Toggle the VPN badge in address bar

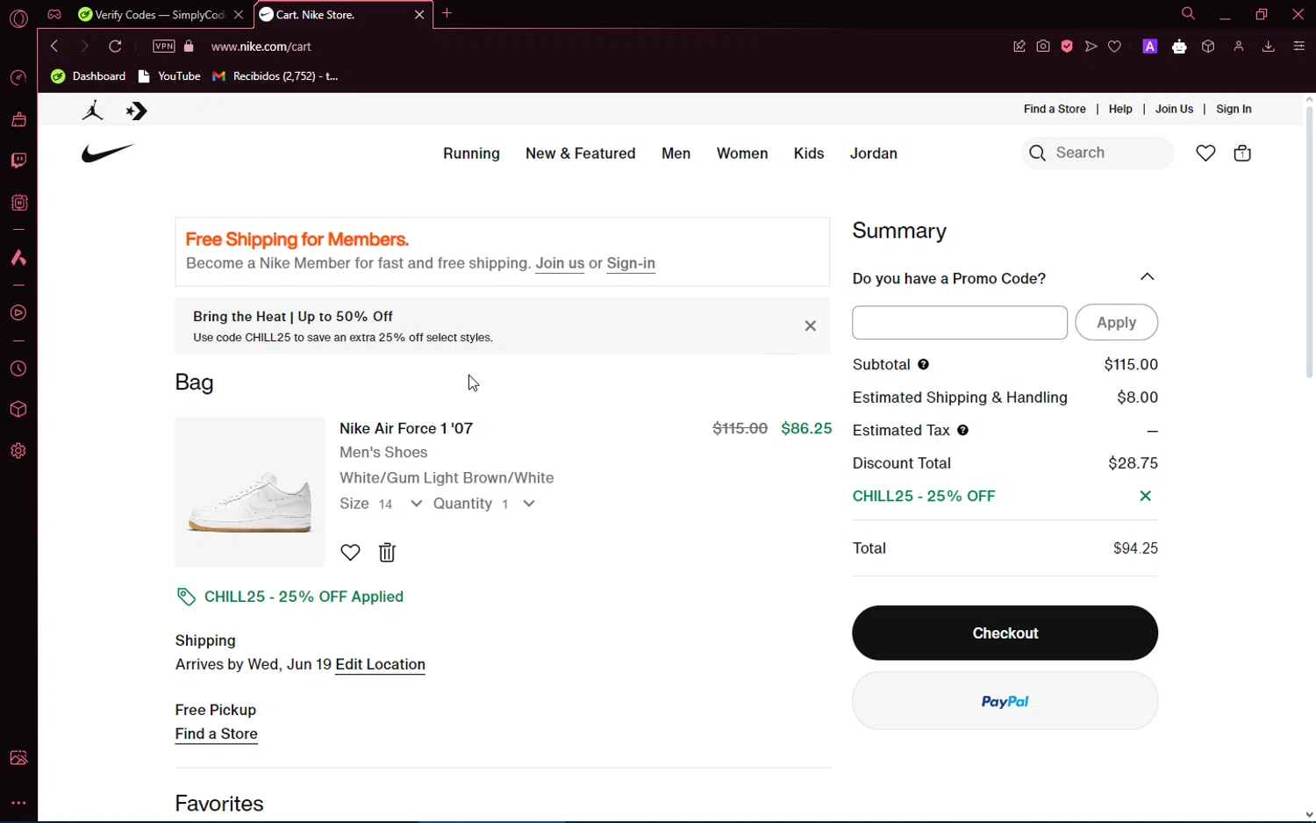tap(164, 47)
